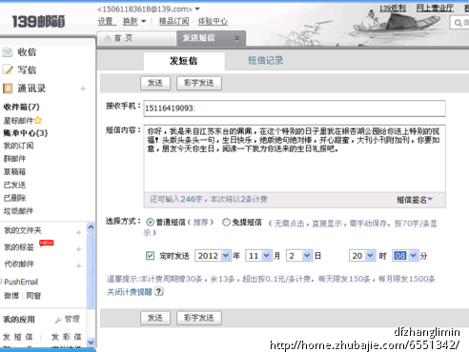Open 群邮件 folder
Screen dimensions: 469x352
[14, 159]
